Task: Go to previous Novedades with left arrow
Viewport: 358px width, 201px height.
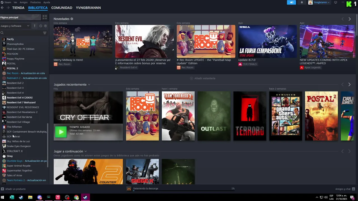Action: click(x=343, y=19)
